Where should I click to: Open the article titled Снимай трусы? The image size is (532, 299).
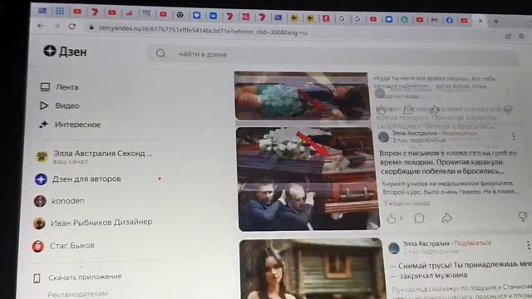point(461,270)
